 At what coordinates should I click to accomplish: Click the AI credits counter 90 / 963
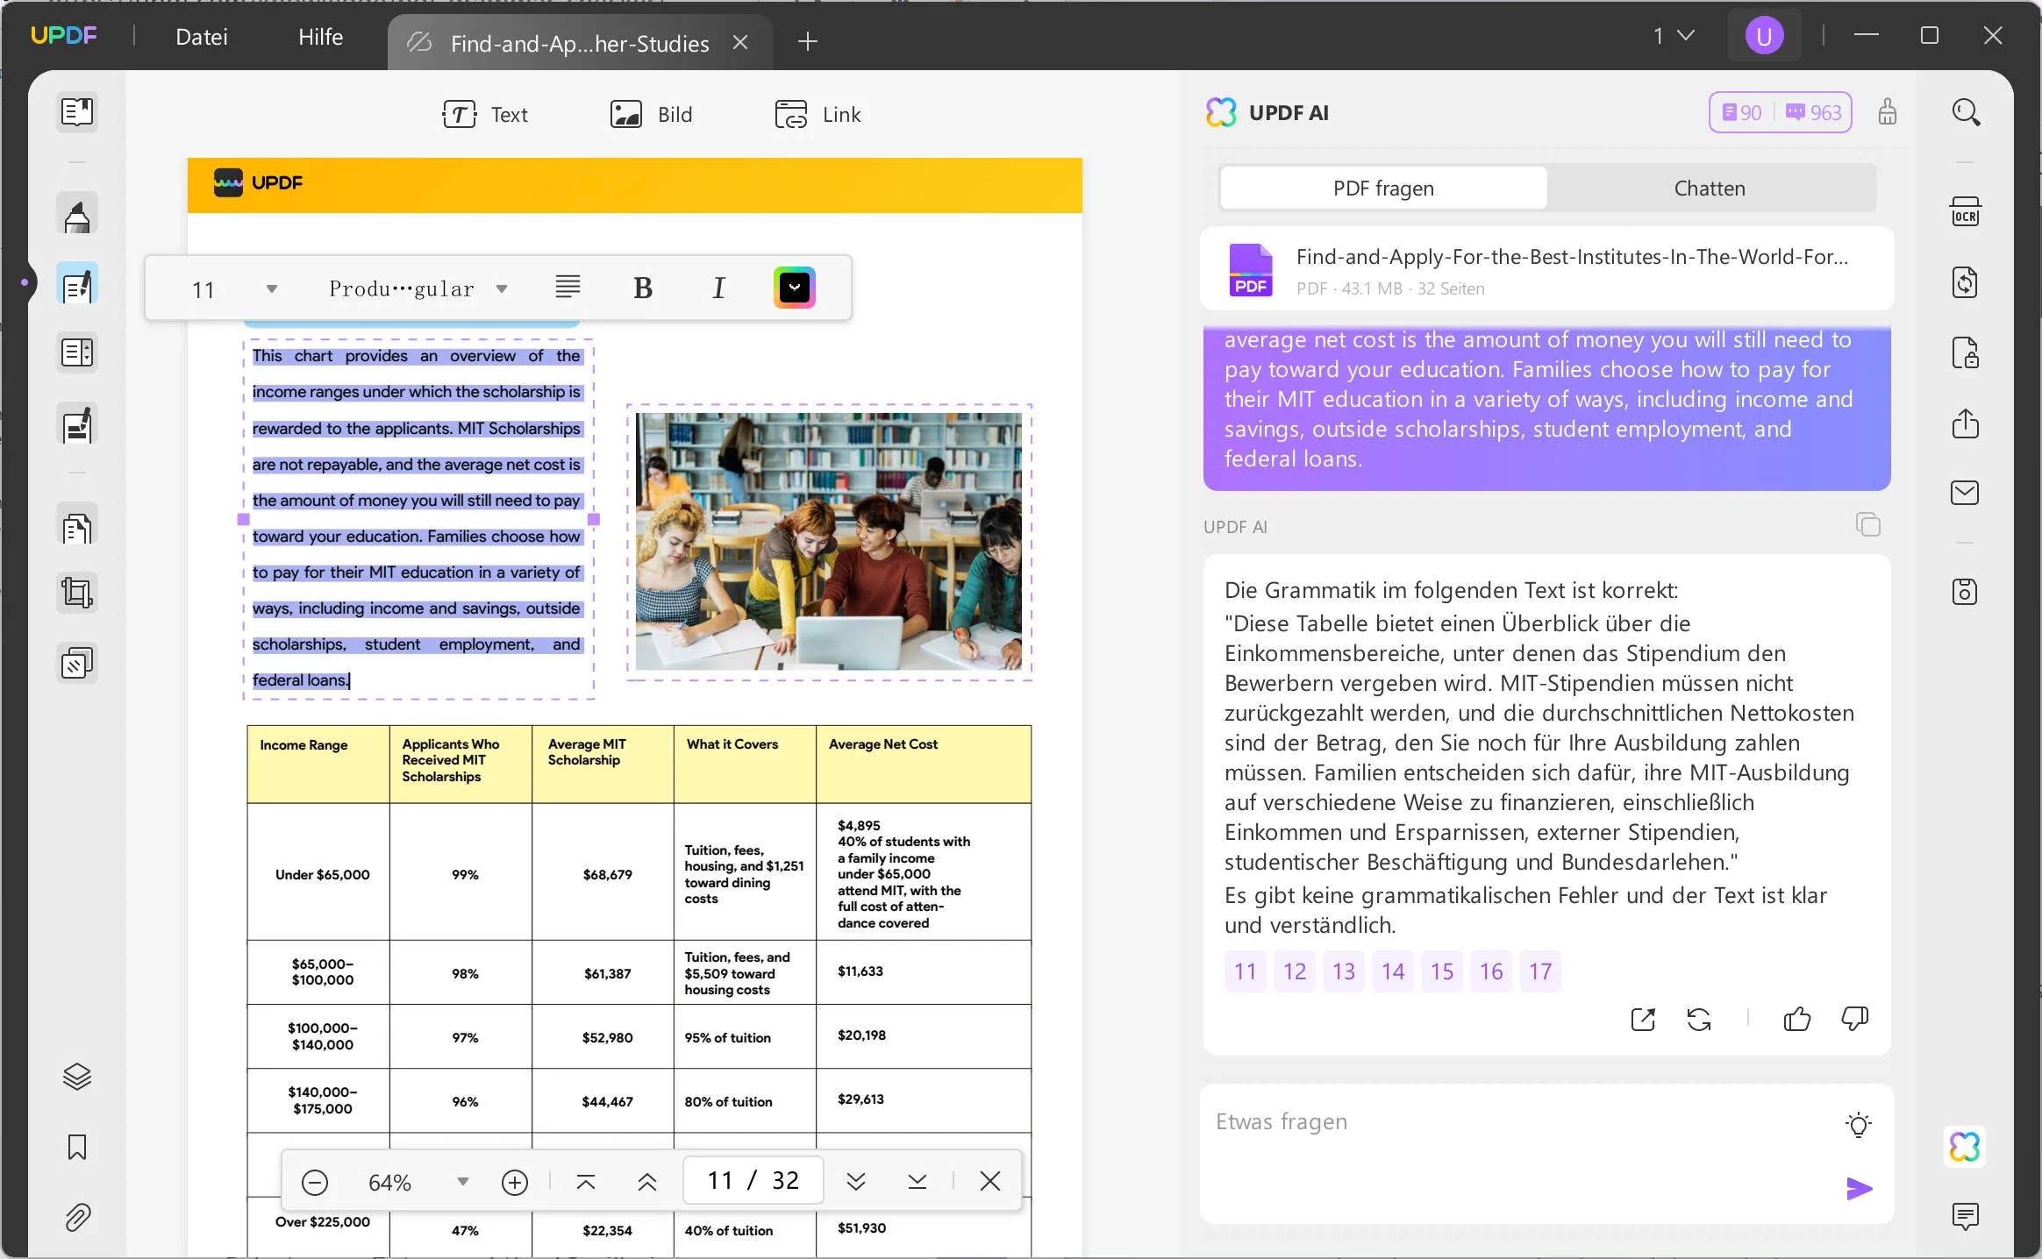coord(1781,112)
